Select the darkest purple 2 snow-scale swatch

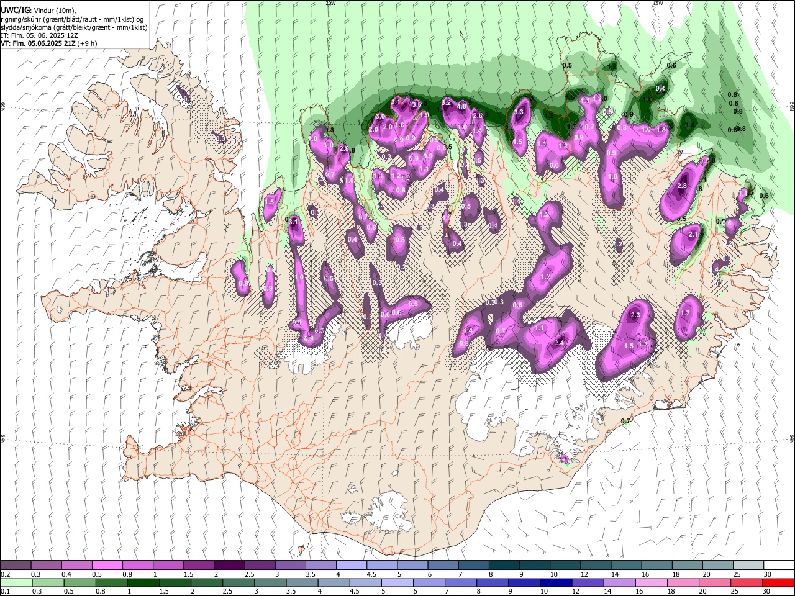click(229, 565)
